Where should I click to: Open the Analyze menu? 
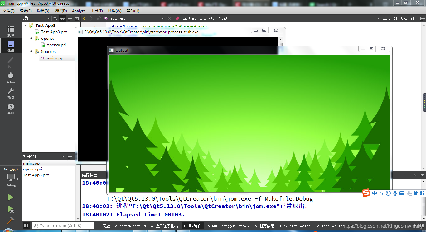click(x=79, y=11)
